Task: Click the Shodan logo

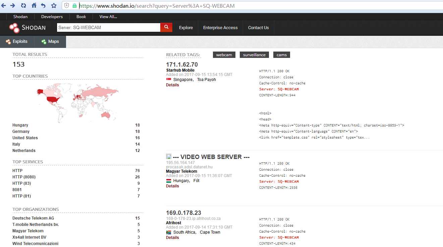Action: point(27,28)
